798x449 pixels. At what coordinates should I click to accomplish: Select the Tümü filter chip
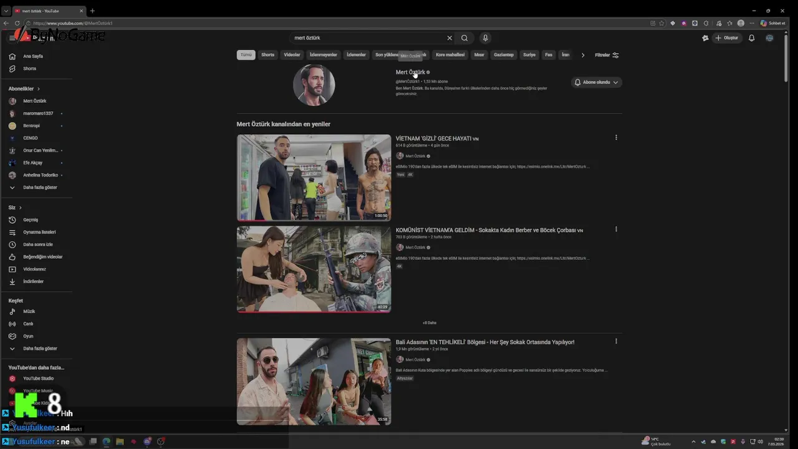pyautogui.click(x=246, y=55)
